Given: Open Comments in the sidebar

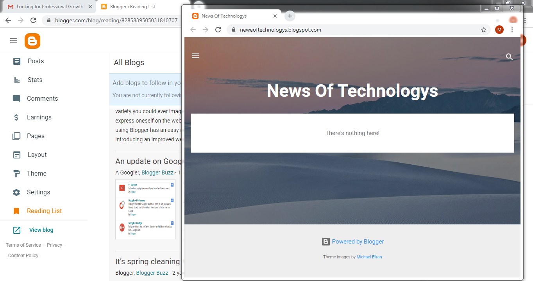Looking at the screenshot, I should coord(42,98).
